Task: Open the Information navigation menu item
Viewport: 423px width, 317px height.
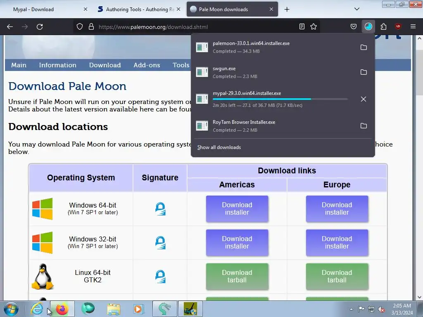Action: (x=57, y=65)
